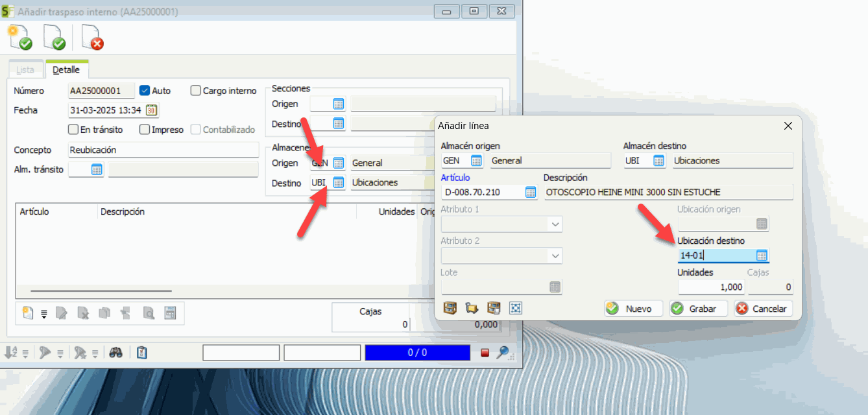
Task: Click the cancel document icon with red X
Action: (92, 38)
